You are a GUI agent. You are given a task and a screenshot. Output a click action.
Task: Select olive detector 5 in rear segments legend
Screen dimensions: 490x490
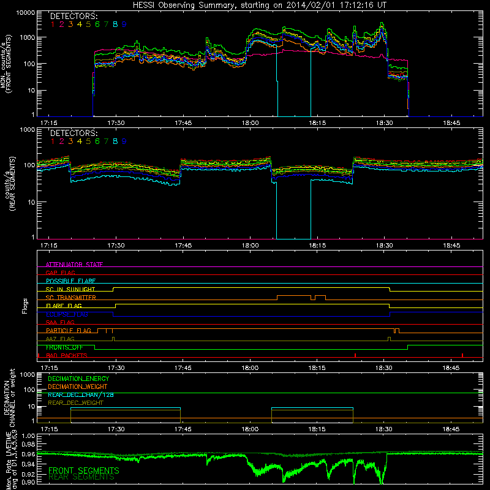pos(88,141)
